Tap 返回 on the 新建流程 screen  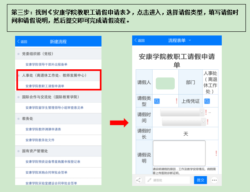(22, 42)
